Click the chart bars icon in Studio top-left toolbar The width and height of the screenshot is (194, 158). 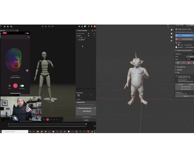click(x=4, y=26)
